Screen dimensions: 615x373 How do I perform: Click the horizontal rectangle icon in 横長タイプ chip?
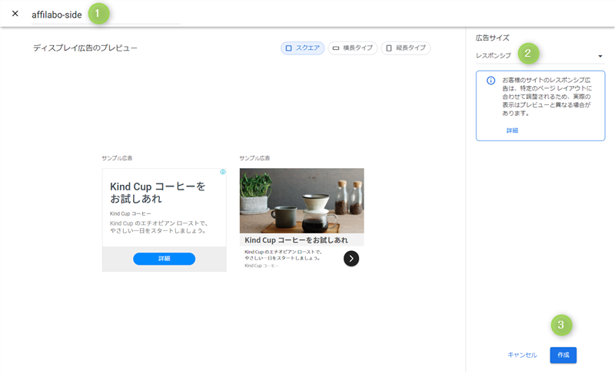(x=336, y=48)
